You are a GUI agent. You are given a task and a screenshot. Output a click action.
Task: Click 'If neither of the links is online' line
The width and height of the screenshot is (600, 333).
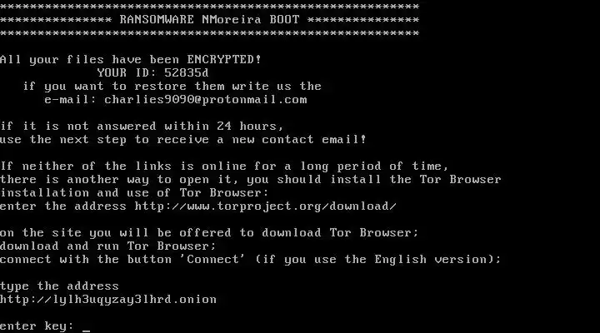pos(224,166)
